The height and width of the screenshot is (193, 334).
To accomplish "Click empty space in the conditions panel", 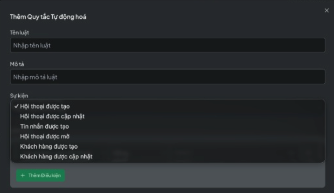I will pos(195,175).
